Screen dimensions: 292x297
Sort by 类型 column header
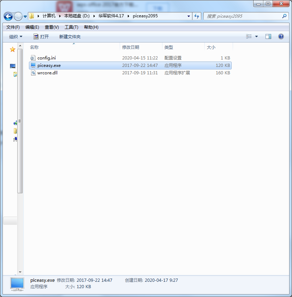pyautogui.click(x=183, y=47)
